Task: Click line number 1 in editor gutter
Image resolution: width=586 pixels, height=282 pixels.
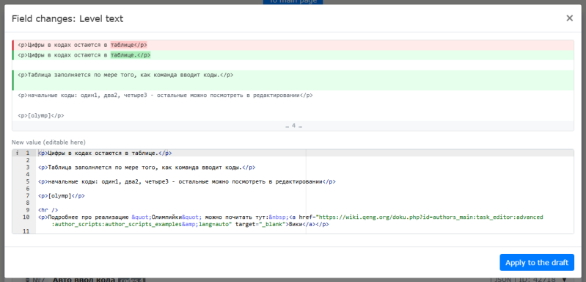Action: pyautogui.click(x=28, y=153)
